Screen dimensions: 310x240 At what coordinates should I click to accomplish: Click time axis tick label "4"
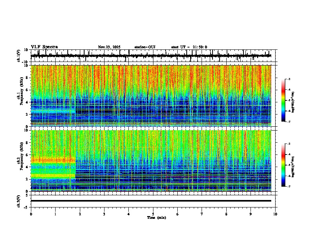coord(129,214)
